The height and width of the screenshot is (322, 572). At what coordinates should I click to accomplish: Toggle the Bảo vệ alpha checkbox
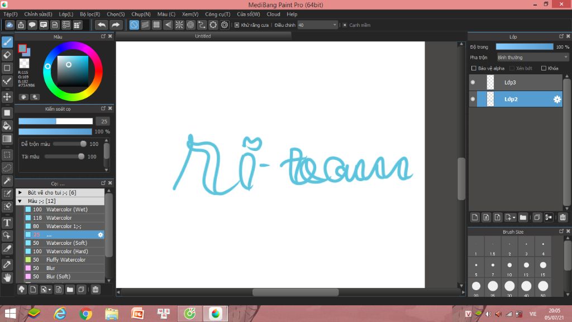pyautogui.click(x=474, y=68)
